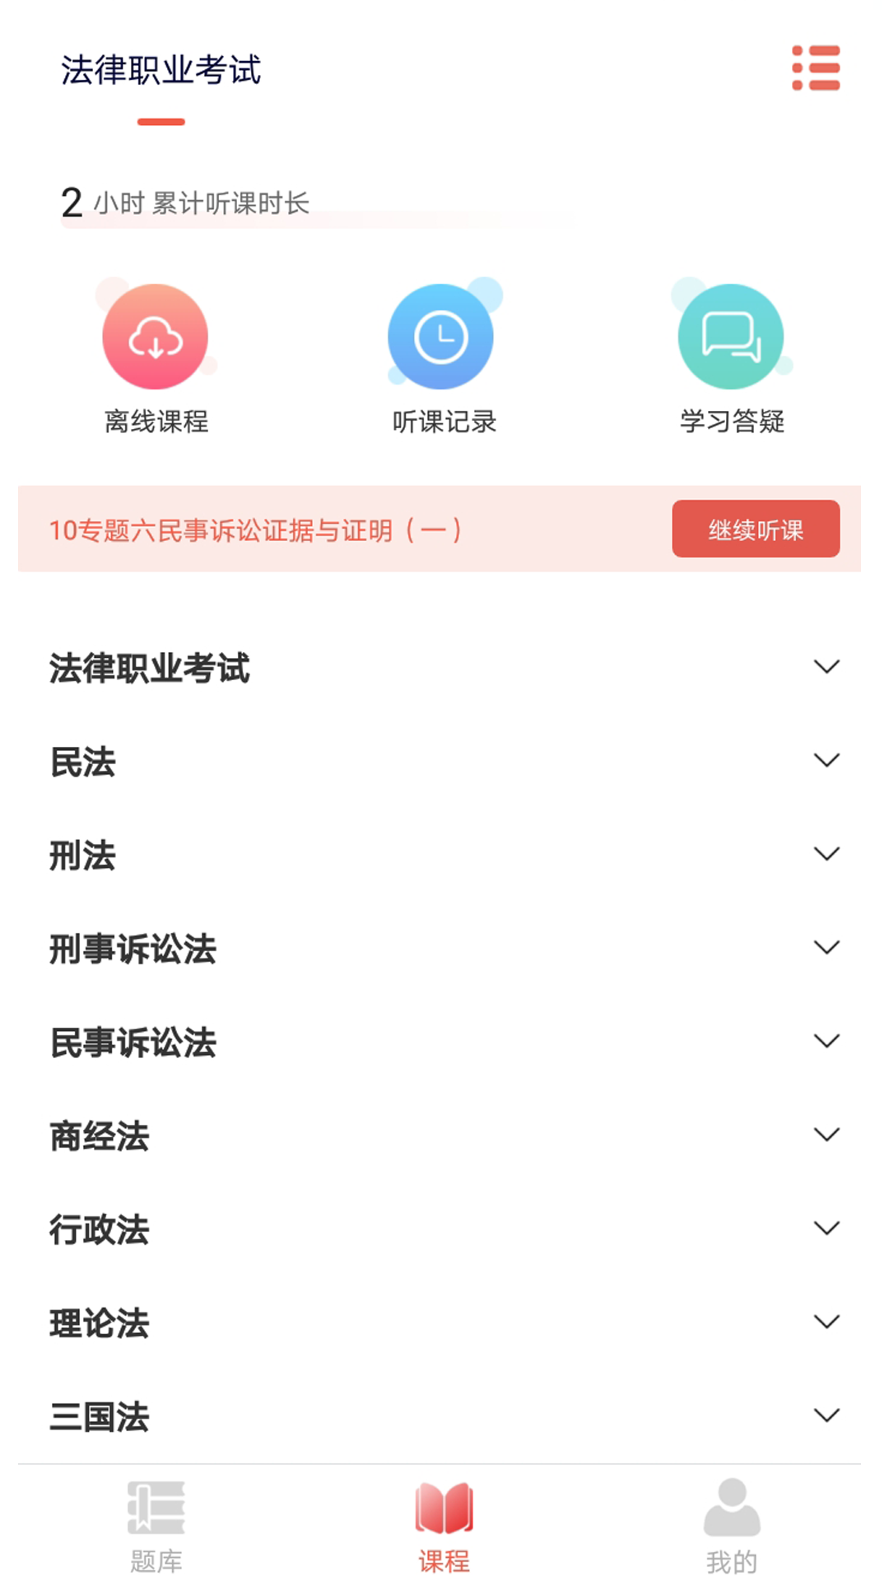The image size is (889, 1581).
Task: Tap the 听课记录 clock icon
Action: 441,337
